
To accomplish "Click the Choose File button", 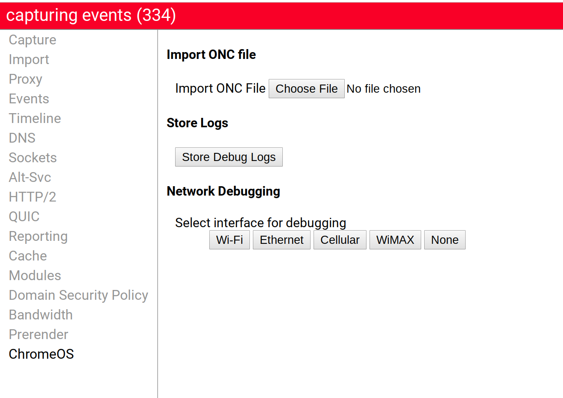I will tap(307, 88).
